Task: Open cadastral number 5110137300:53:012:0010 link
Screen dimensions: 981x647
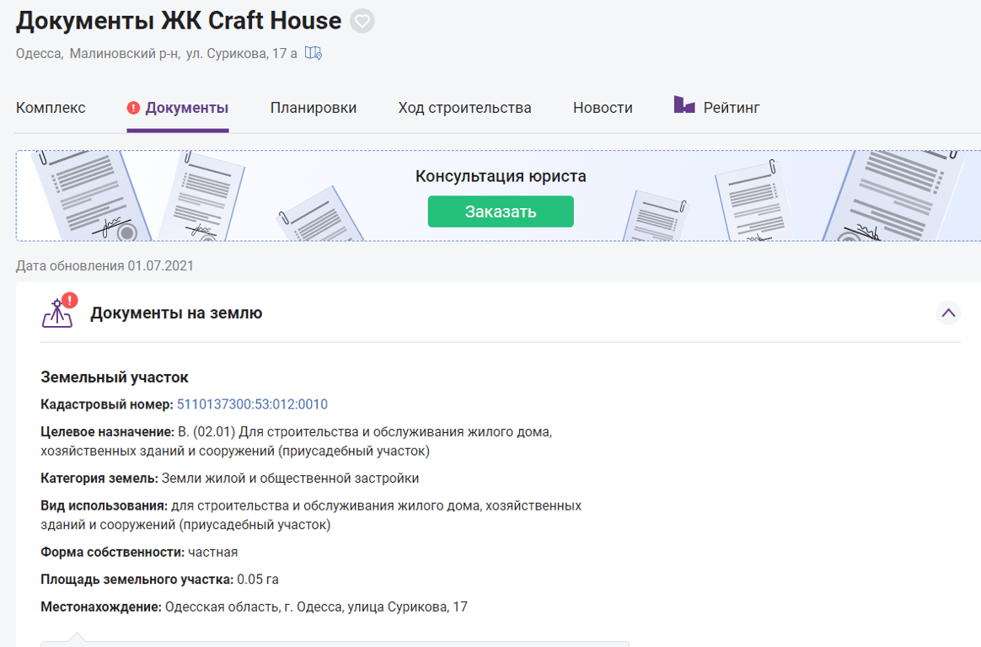Action: point(252,404)
